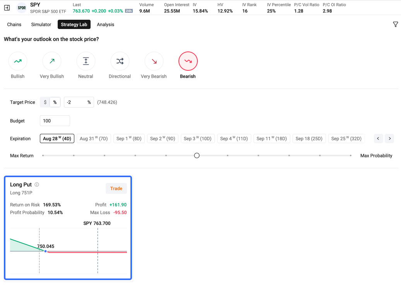
Task: Click the Profit Probability value 10.54%
Action: (55, 212)
